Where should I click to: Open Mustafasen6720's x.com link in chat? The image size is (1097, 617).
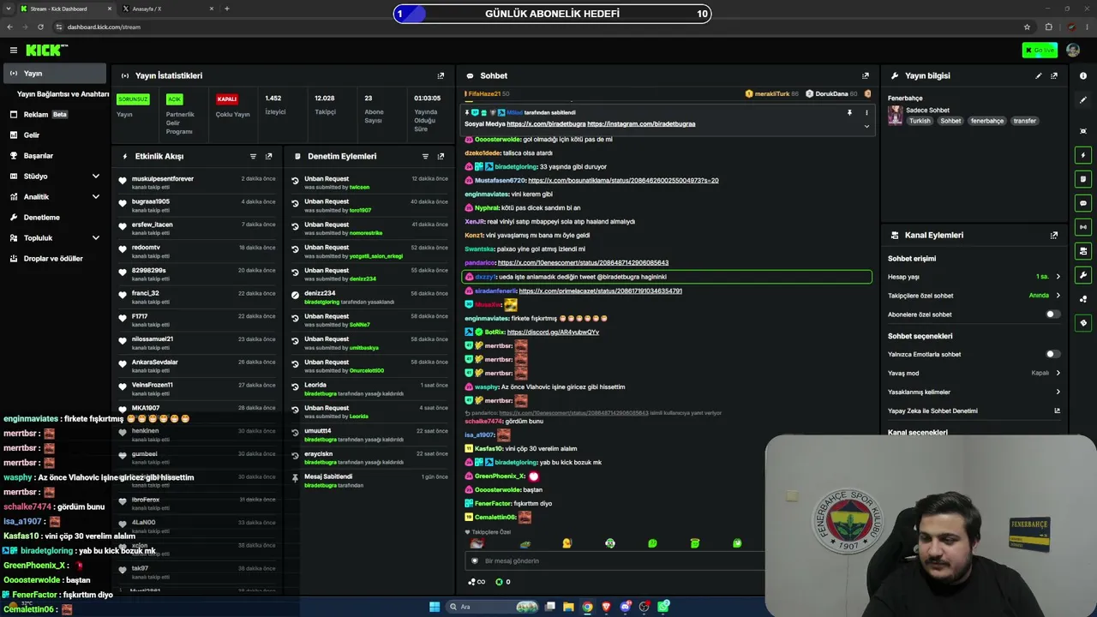(623, 181)
